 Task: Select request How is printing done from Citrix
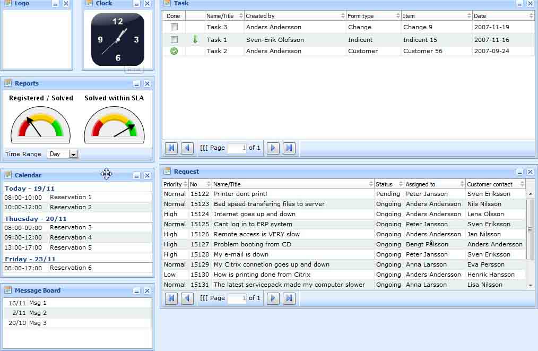tap(344, 275)
